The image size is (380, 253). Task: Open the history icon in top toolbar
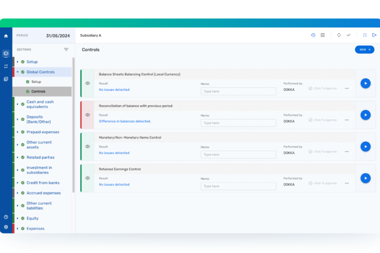(x=313, y=35)
